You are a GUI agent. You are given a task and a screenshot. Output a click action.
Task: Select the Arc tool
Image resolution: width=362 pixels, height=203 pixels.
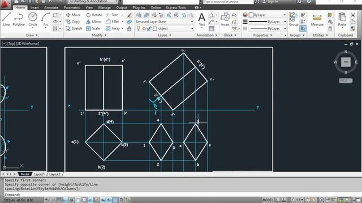[x=46, y=20]
